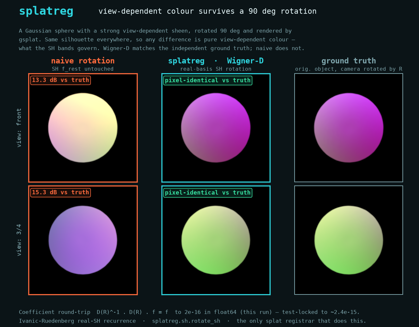Viewport: 419px width, 327px height.
Task: Click the 'A Gaussian sphere with a strong' description line
Action: (x=155, y=31)
